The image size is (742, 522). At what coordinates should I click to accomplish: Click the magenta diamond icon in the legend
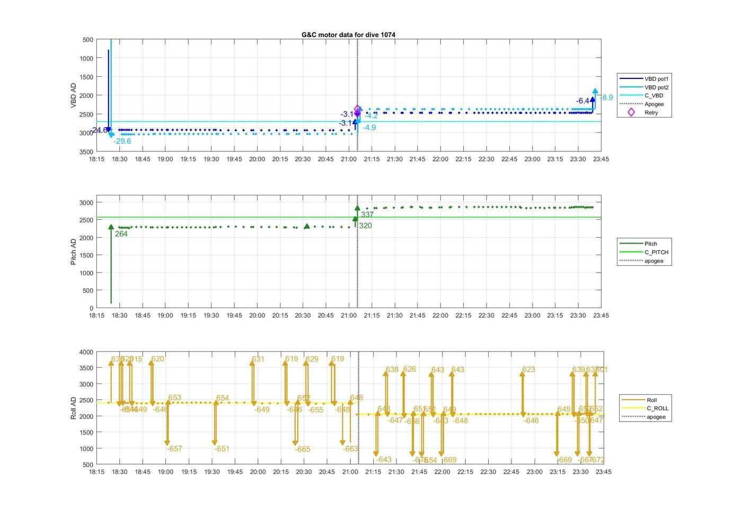coord(631,112)
